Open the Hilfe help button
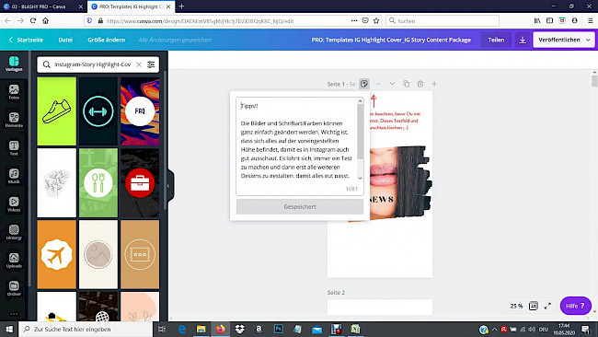Screen dimensions: 598x337 point(576,306)
